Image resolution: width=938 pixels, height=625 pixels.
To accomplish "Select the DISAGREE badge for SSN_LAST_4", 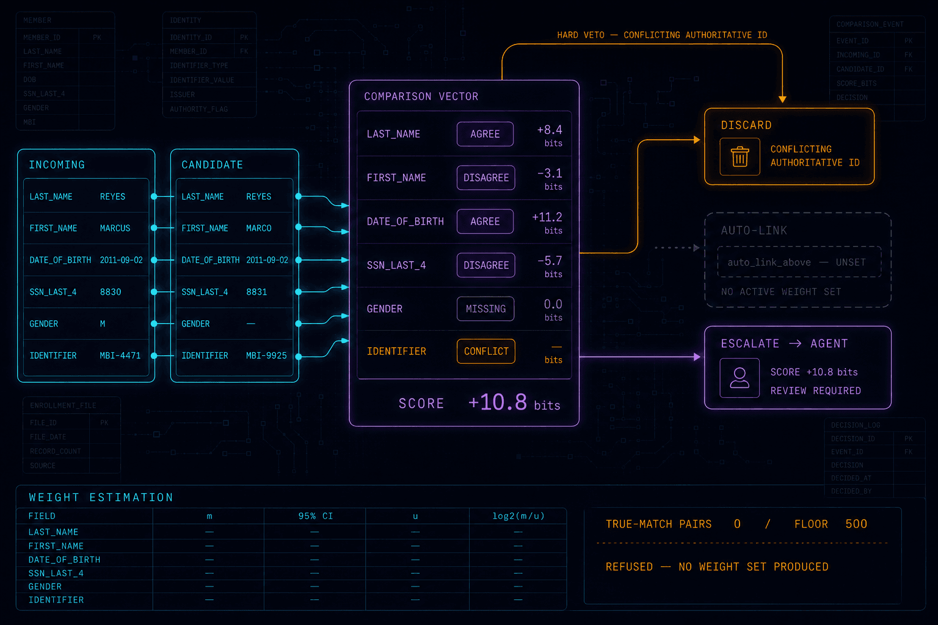I will (x=486, y=265).
